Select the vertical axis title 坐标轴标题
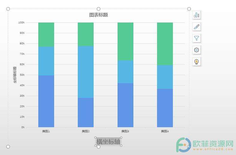The width and height of the screenshot is (236, 155). pos(15,75)
